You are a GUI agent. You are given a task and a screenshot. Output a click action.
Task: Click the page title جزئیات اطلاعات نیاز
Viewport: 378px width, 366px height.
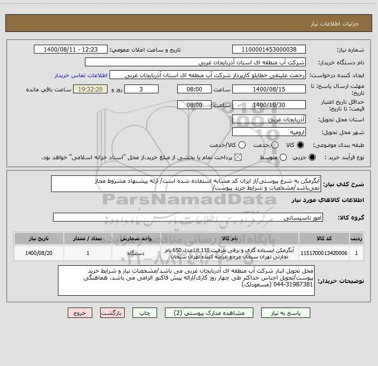pyautogui.click(x=335, y=24)
